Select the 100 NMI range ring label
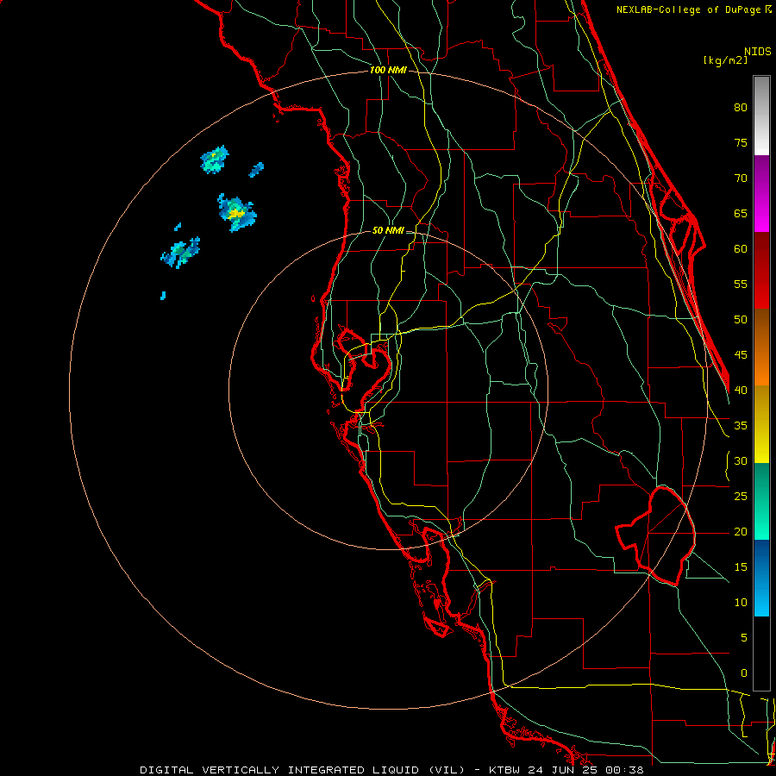This screenshot has height=776, width=776. tap(388, 71)
